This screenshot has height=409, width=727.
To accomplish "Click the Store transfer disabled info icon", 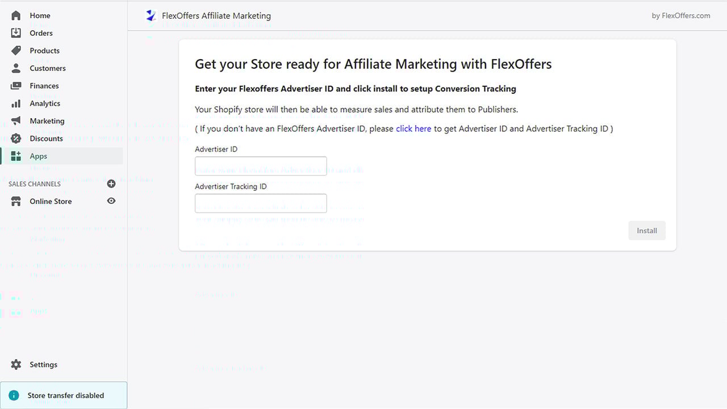I will (x=14, y=395).
